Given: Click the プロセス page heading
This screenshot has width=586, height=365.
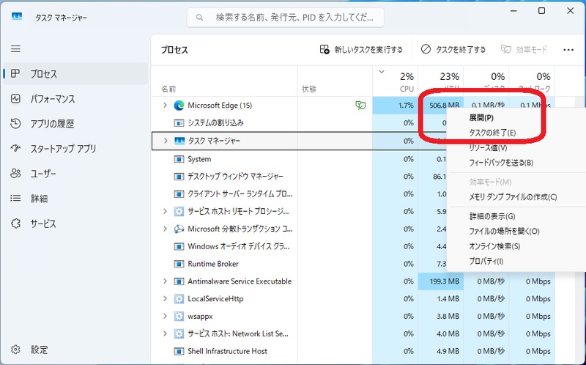Looking at the screenshot, I should click(174, 50).
